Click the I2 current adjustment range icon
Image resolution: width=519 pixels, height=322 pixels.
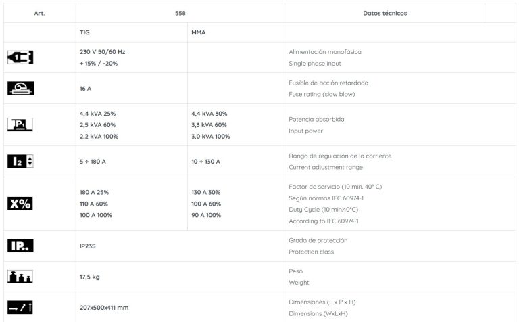20,161
